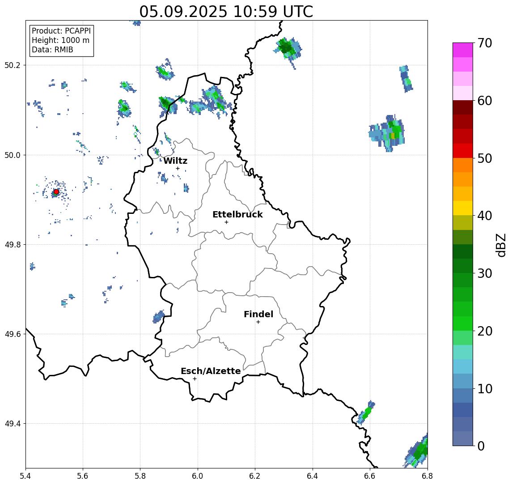
Task: Click the red radar site marker dot
Action: 56,191
